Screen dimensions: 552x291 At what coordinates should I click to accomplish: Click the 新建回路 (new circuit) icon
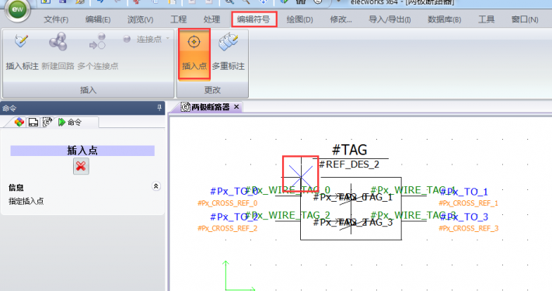pos(58,41)
